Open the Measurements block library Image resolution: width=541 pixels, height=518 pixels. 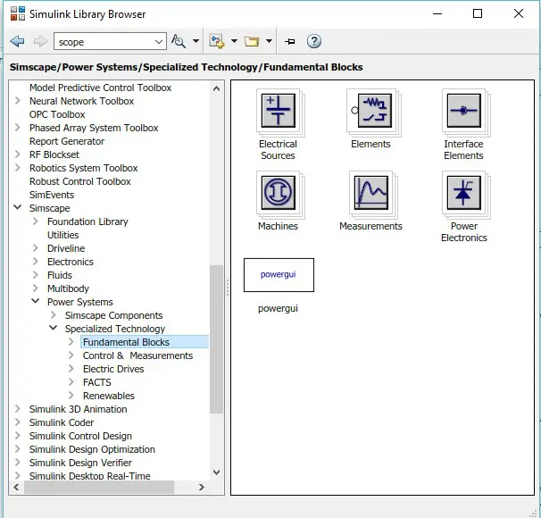[370, 194]
